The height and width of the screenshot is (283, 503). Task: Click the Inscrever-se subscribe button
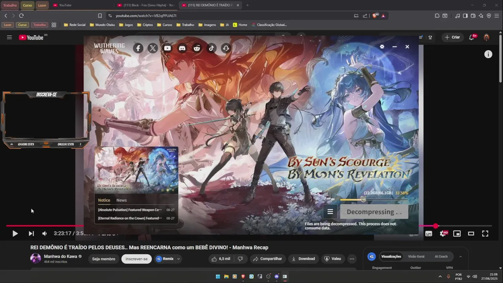coord(136,259)
